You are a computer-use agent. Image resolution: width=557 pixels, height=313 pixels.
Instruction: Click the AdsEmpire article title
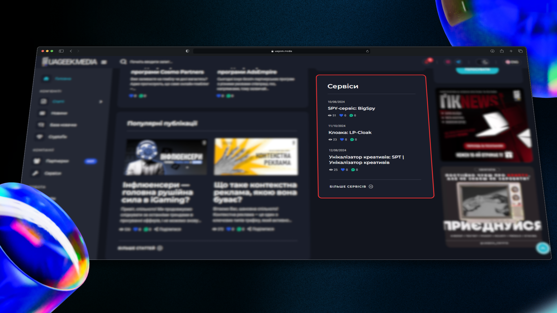click(x=247, y=72)
